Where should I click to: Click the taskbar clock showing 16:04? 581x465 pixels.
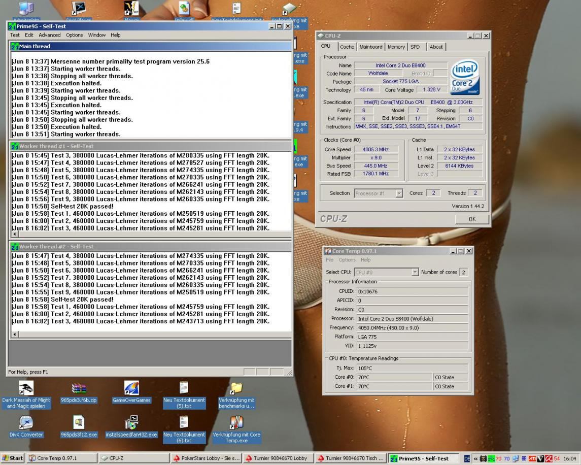click(x=570, y=459)
